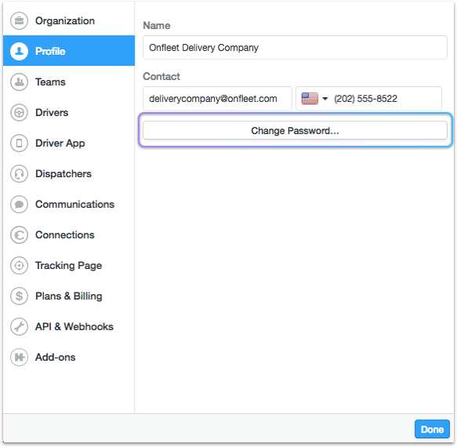Open the Communications speech bubble icon

coord(20,205)
